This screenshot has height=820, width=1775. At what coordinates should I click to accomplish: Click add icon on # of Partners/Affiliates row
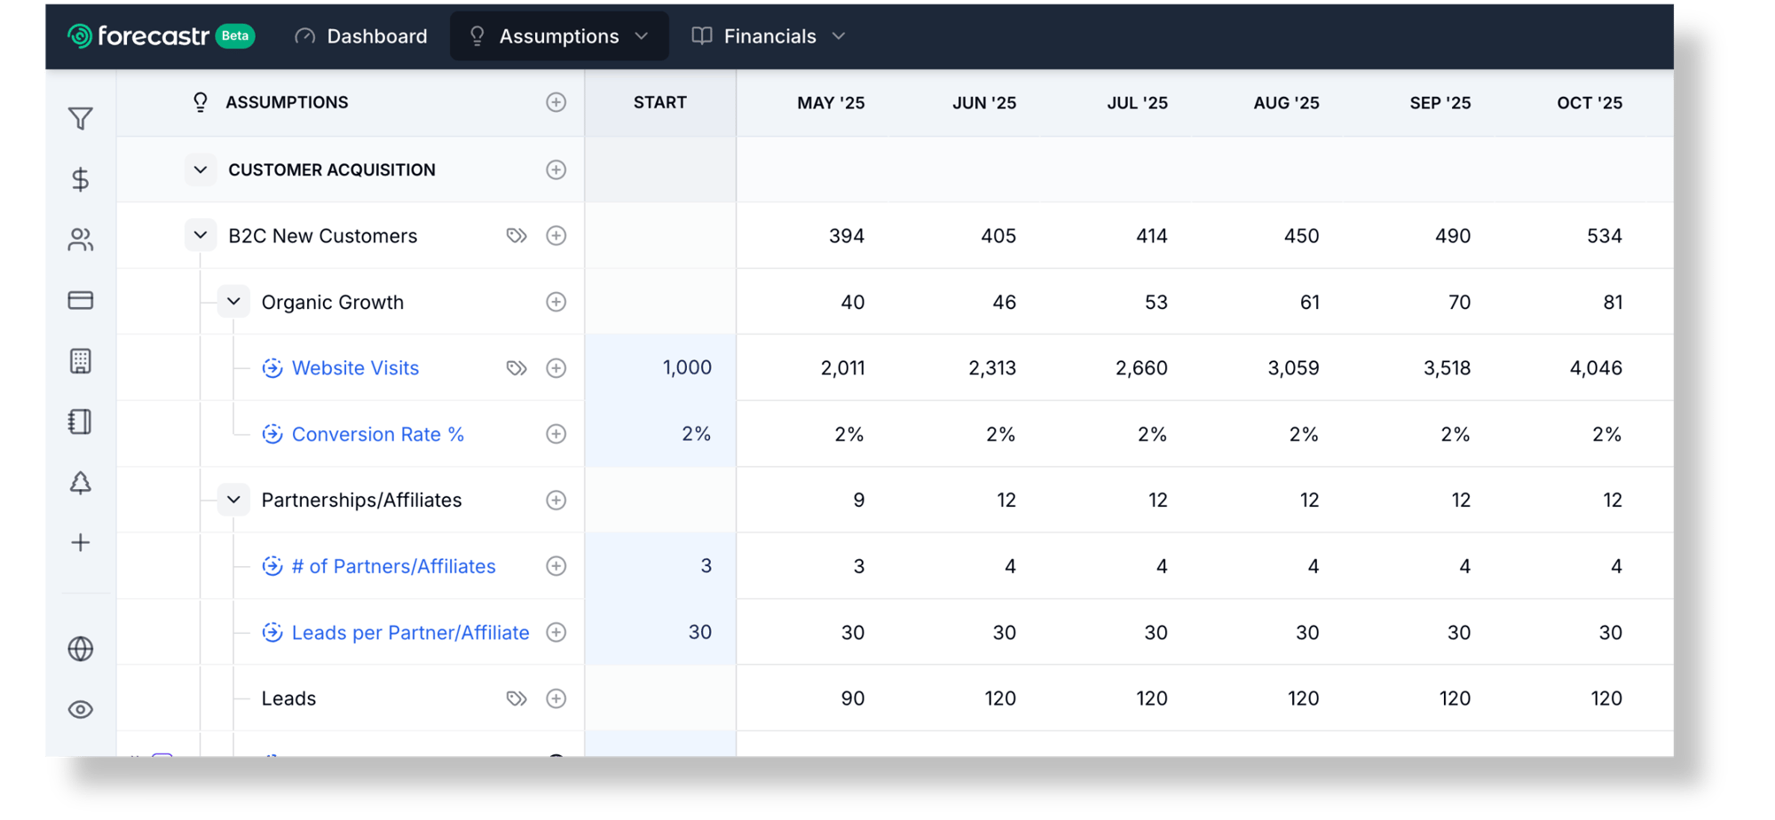pos(556,566)
